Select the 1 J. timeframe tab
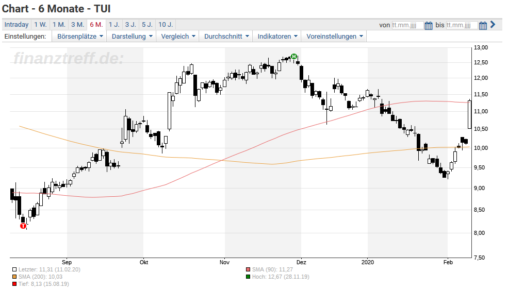508x290 pixels. 114,25
